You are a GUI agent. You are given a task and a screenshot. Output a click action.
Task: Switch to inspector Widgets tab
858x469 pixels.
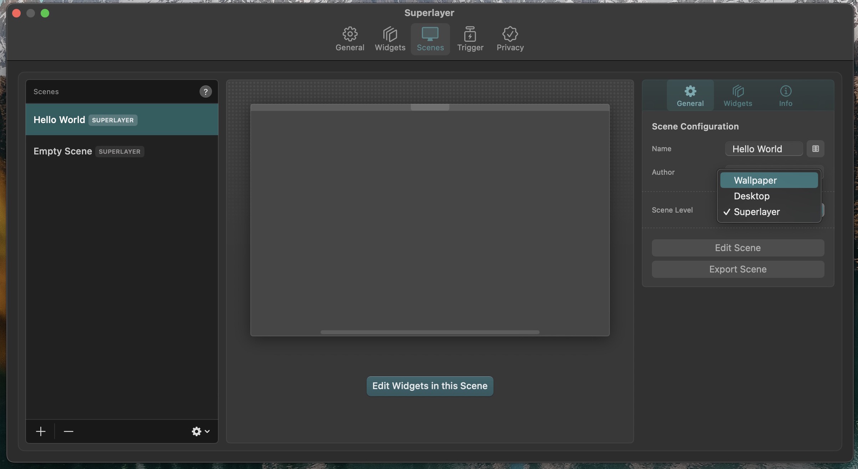(737, 96)
